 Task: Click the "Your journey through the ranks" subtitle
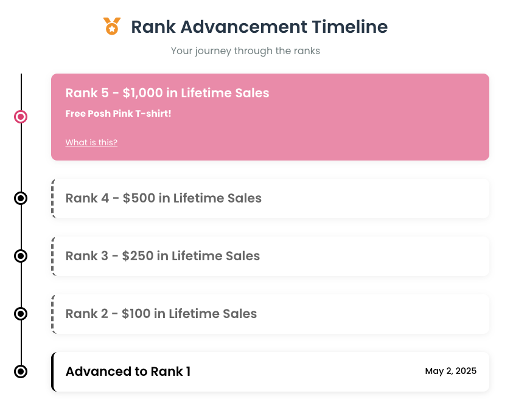click(x=245, y=50)
